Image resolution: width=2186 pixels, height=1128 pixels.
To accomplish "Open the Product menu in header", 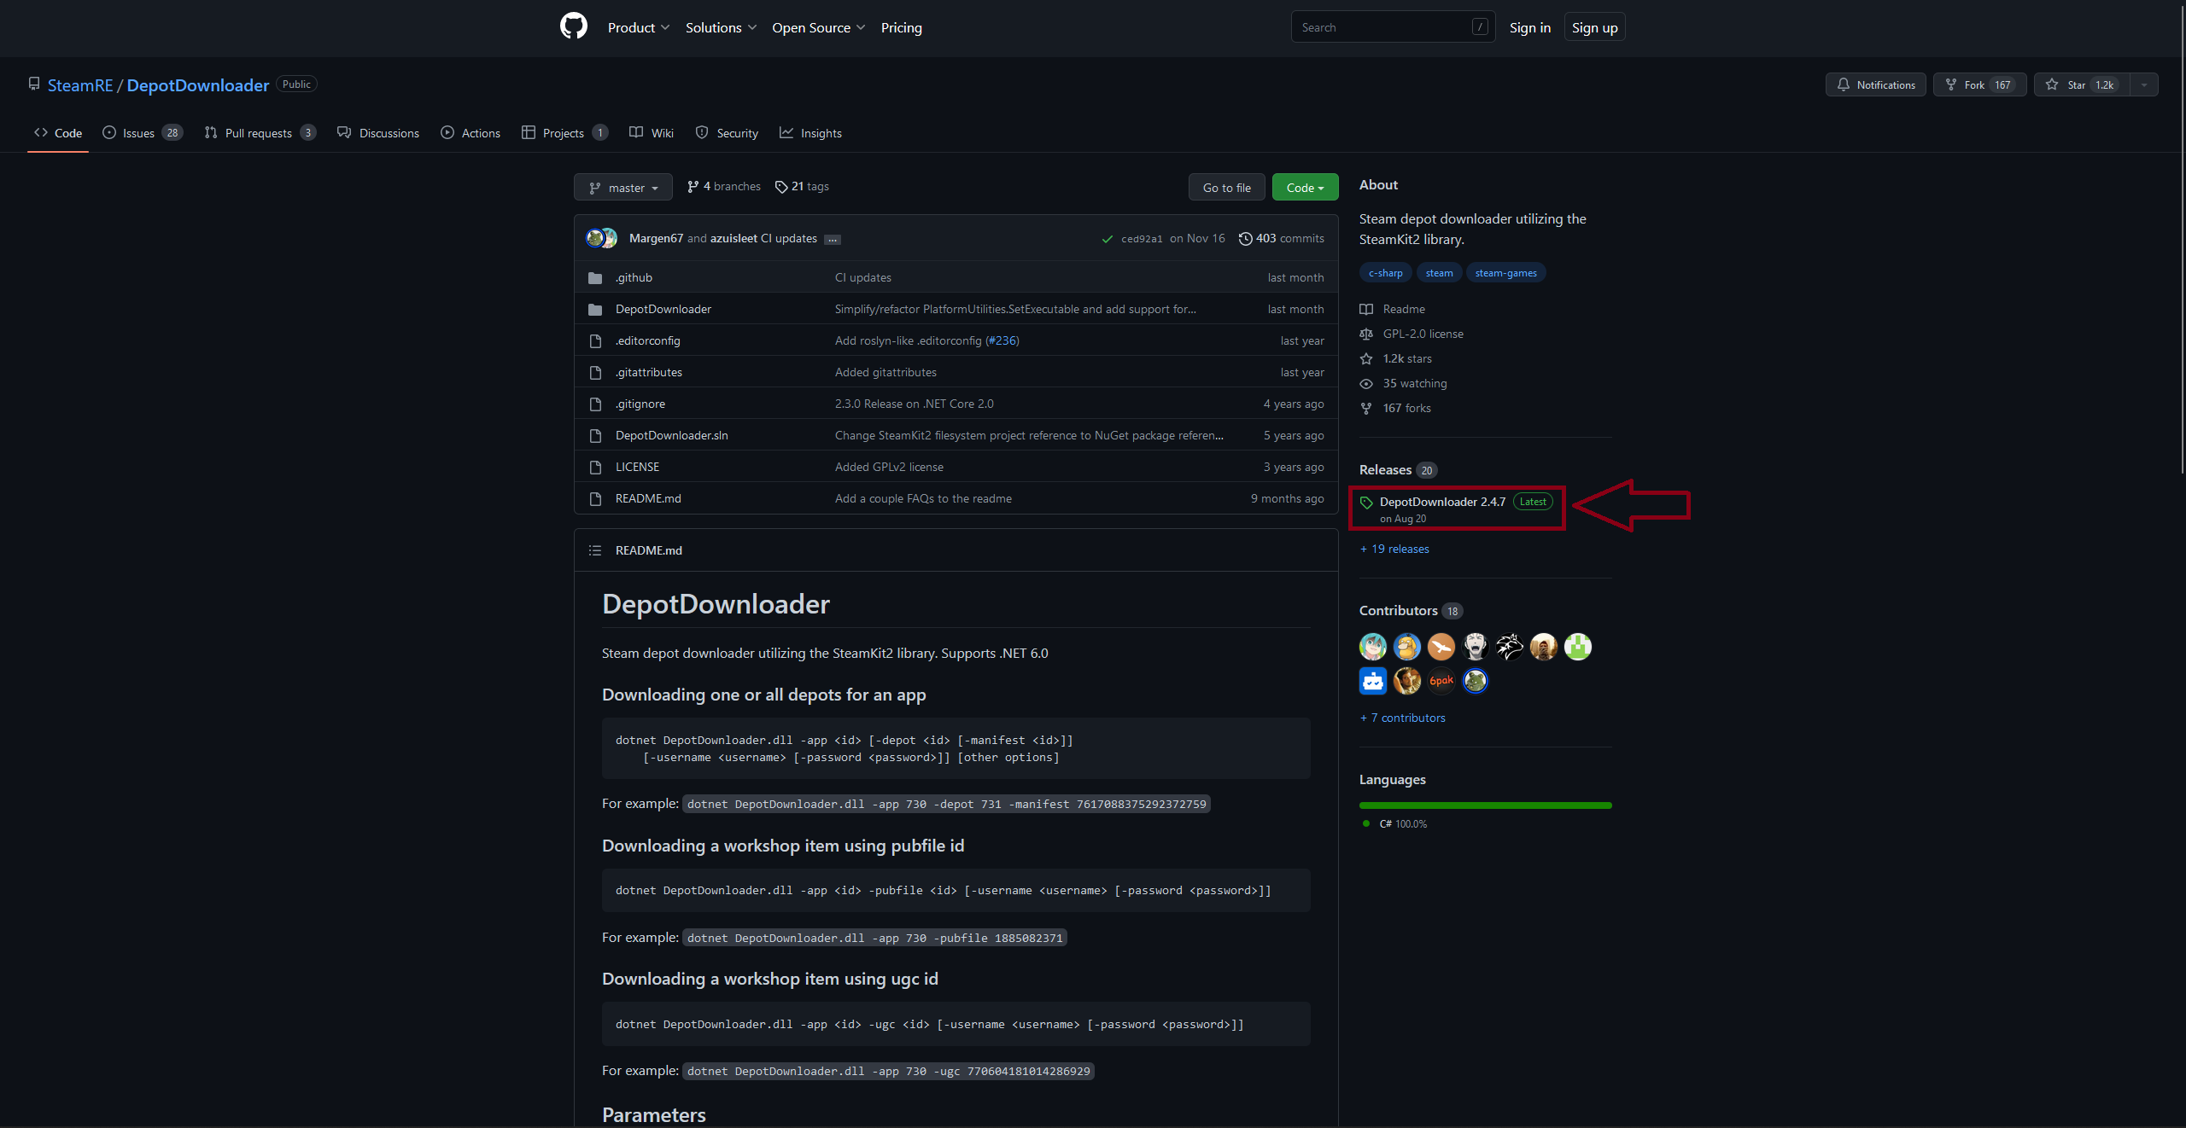I will 638,27.
